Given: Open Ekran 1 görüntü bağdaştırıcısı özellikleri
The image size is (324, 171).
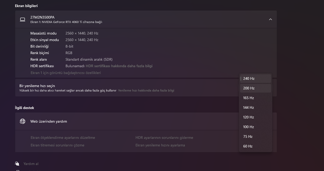Looking at the screenshot, I should pyautogui.click(x=66, y=73).
